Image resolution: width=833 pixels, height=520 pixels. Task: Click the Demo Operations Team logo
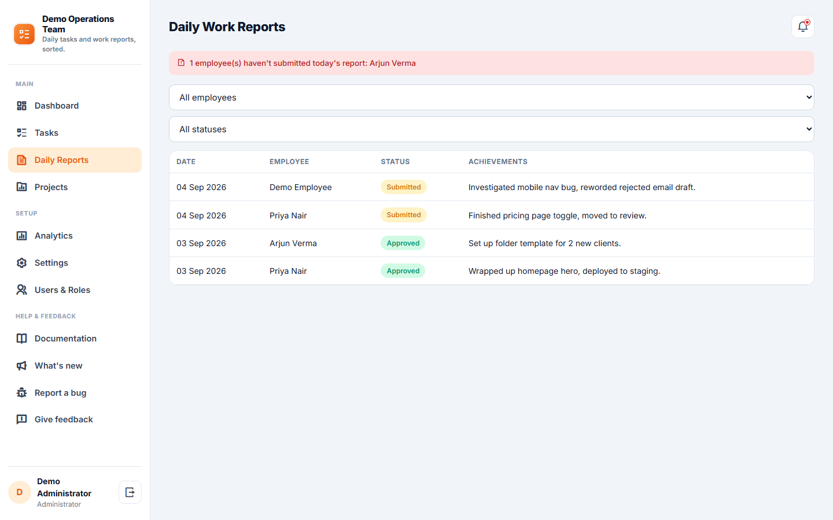coord(24,34)
